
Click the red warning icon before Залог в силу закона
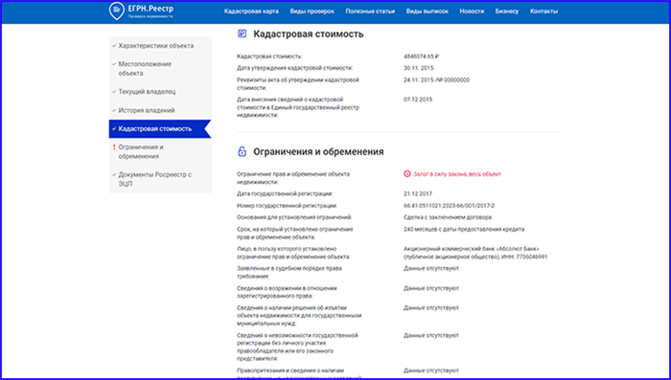407,174
